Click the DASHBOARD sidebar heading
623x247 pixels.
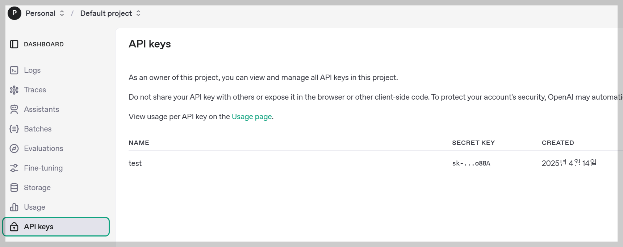(x=44, y=44)
